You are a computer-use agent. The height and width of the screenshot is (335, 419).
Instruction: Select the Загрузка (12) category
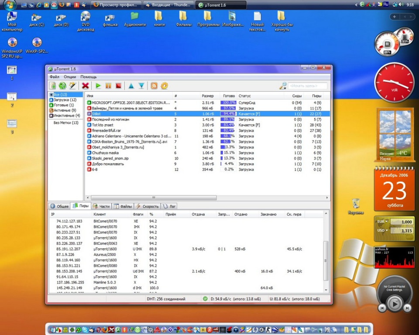click(x=65, y=99)
